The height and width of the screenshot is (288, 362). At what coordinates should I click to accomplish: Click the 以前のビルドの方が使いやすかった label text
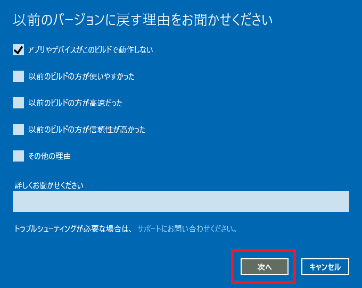coord(81,77)
